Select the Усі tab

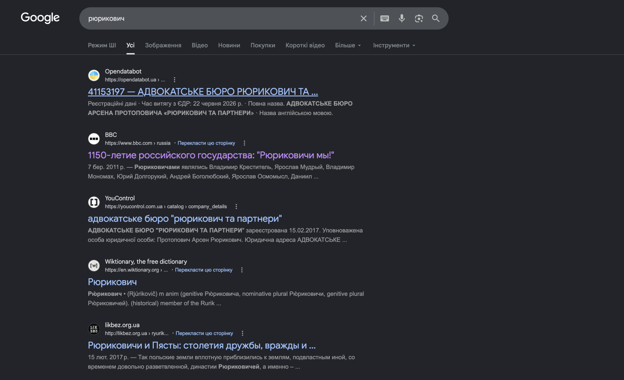point(130,45)
